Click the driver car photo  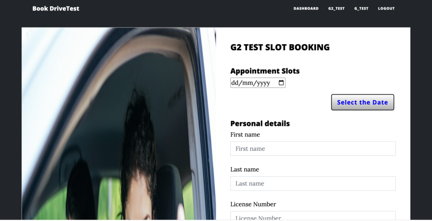click(x=119, y=124)
